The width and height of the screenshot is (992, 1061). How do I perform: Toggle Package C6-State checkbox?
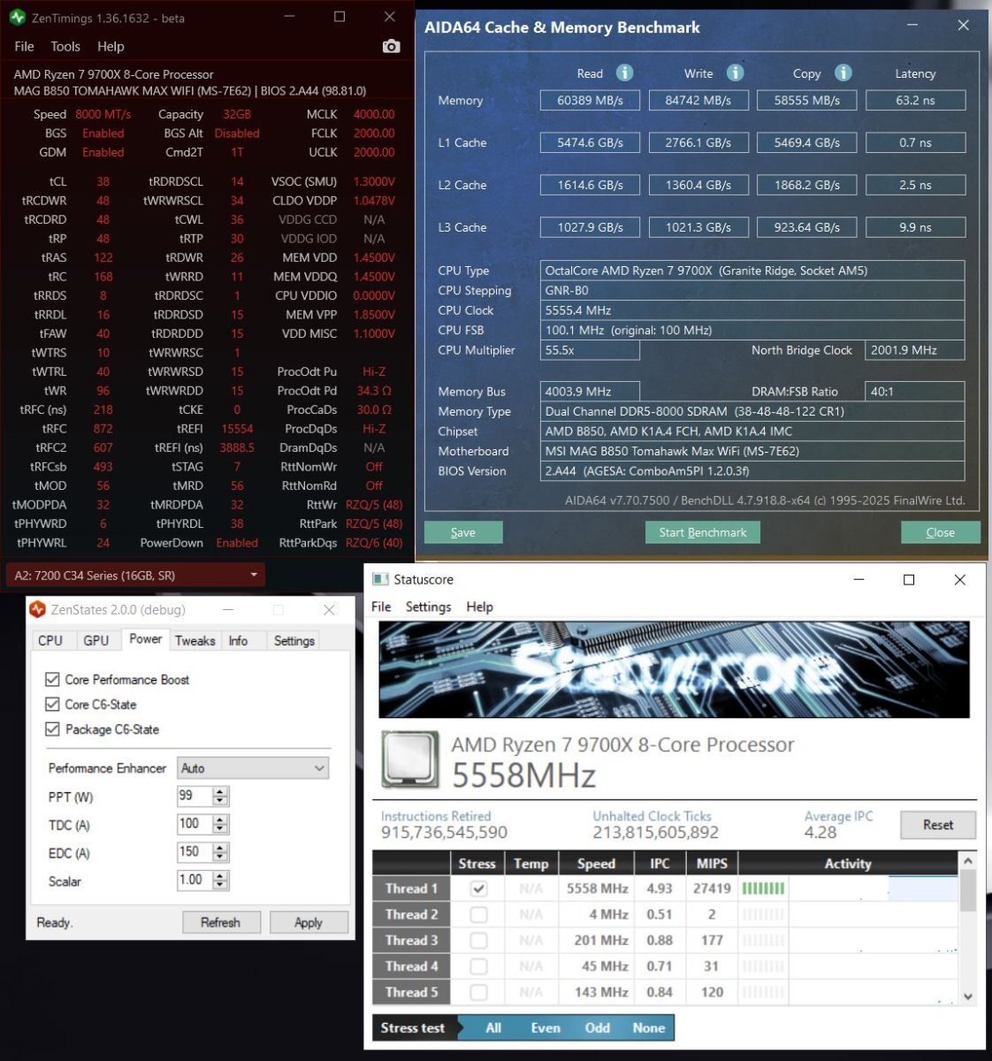[x=52, y=729]
